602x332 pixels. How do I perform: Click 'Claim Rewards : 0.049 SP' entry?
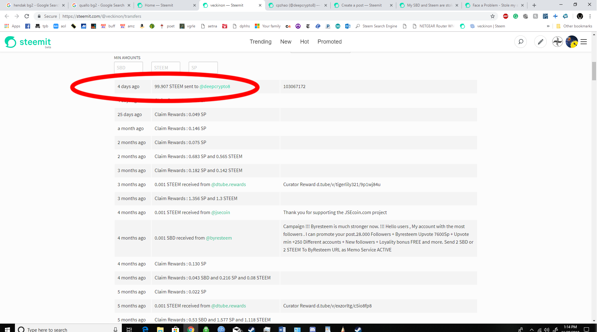point(180,115)
